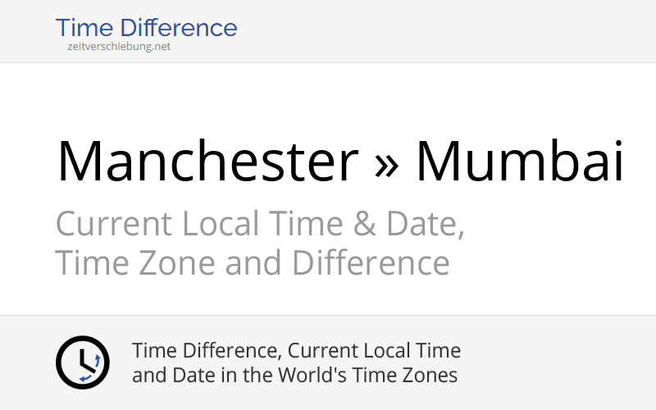Click the clock icon in the footer
656x410 pixels.
coord(82,362)
